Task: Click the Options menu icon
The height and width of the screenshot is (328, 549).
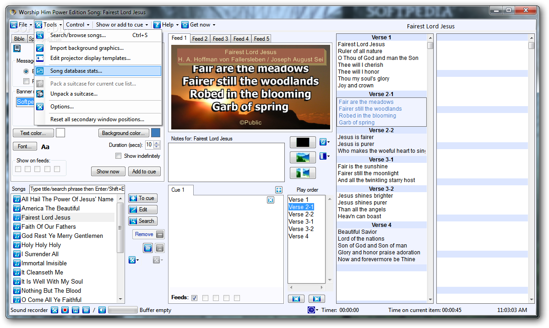Action: click(x=40, y=107)
